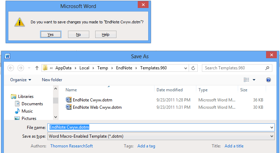Viewport: 280px width, 153px height.
Task: Go forward with the Forward arrow
Action: (x=21, y=68)
